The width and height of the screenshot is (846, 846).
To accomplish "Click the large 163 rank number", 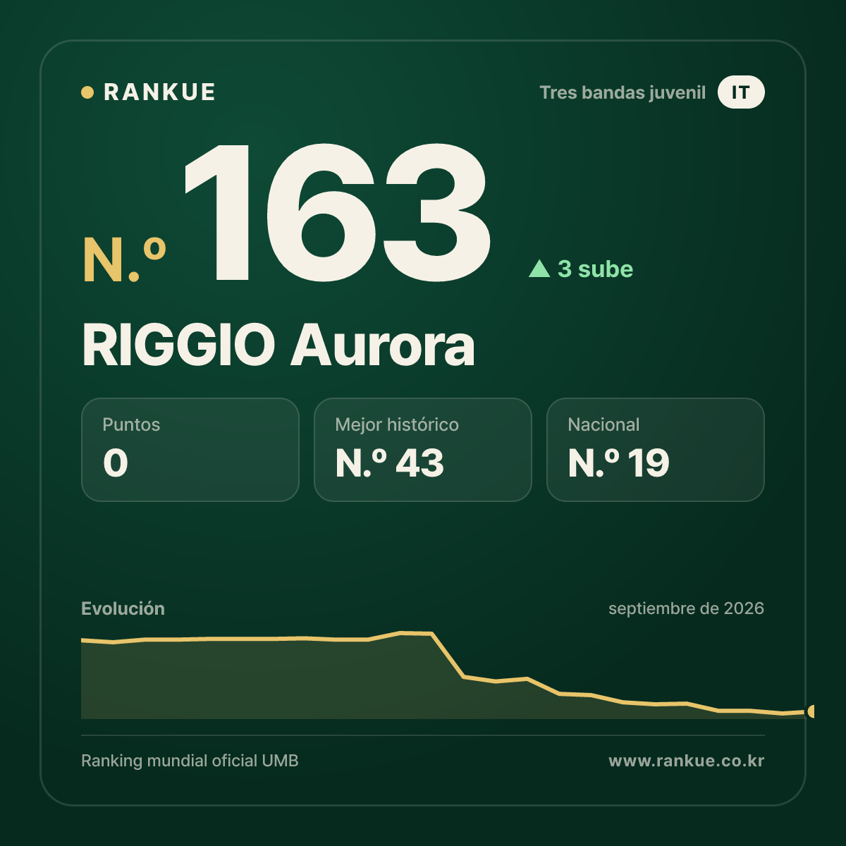I will pyautogui.click(x=336, y=212).
